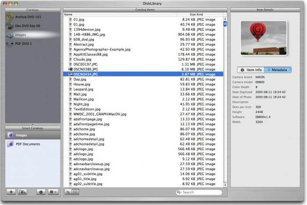Switch to the Item Info tab
The height and width of the screenshot is (205, 307).
251,70
